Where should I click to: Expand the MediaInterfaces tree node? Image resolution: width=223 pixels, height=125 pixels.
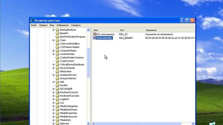coord(53,110)
